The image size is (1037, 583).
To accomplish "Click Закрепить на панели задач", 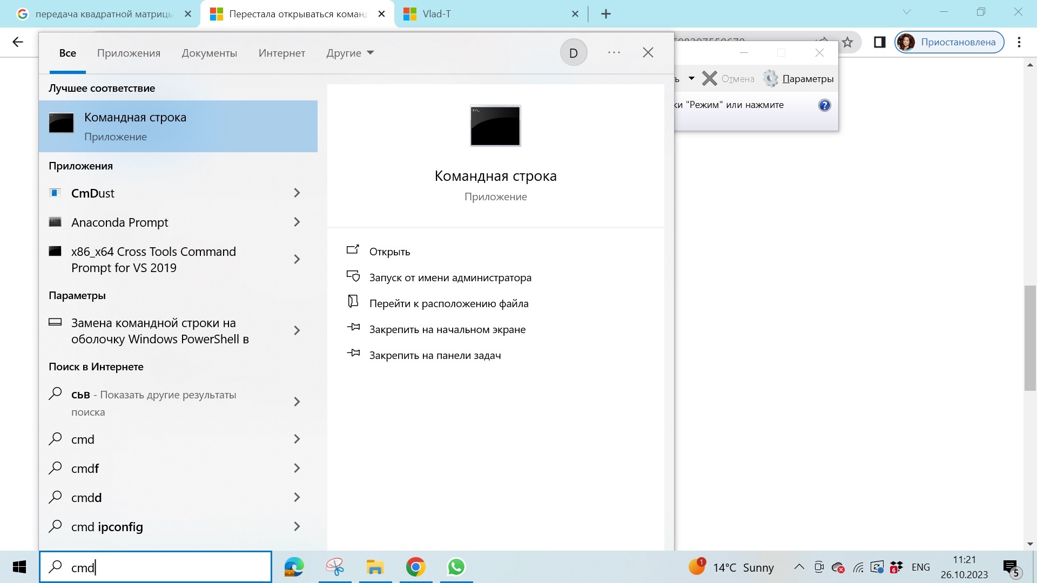I will point(435,355).
